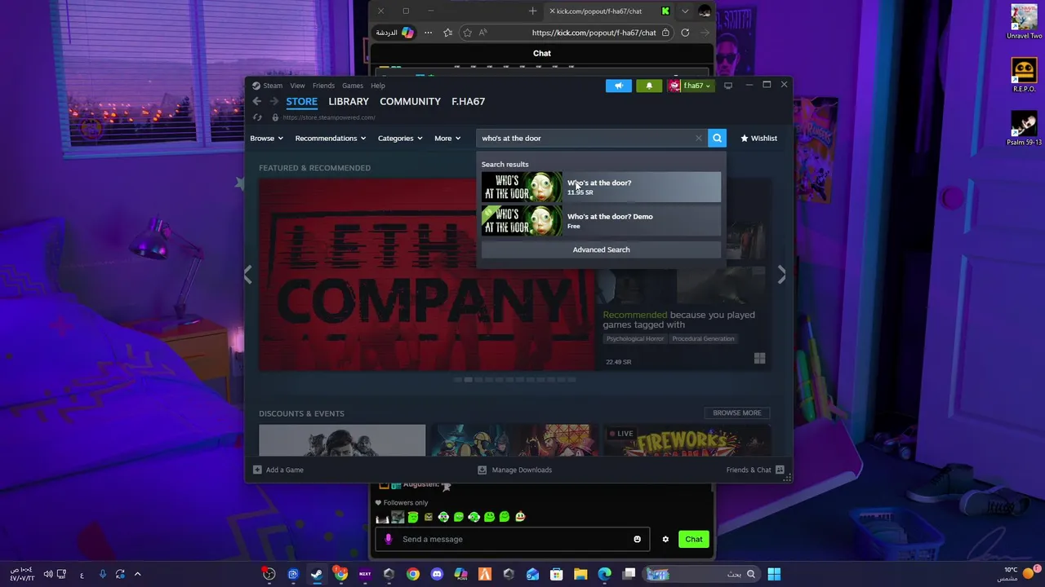Open Edge tab actions dropdown chevron
The width and height of the screenshot is (1045, 587).
click(x=685, y=11)
